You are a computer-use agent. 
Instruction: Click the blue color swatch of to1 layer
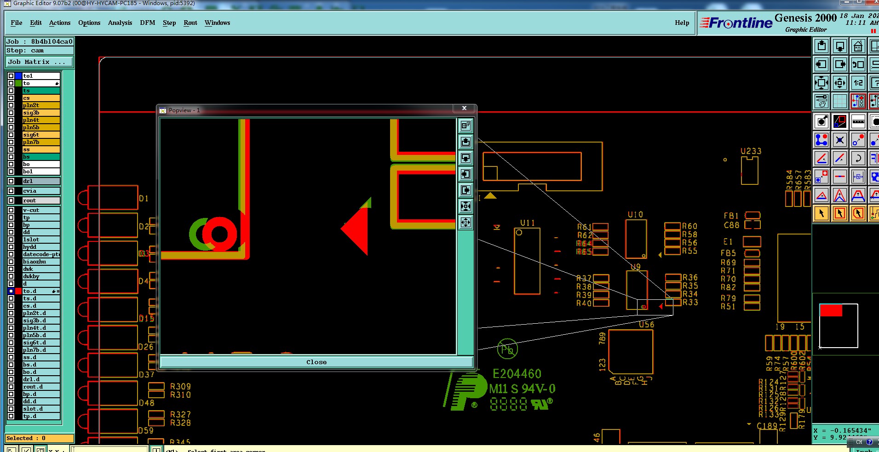point(18,76)
